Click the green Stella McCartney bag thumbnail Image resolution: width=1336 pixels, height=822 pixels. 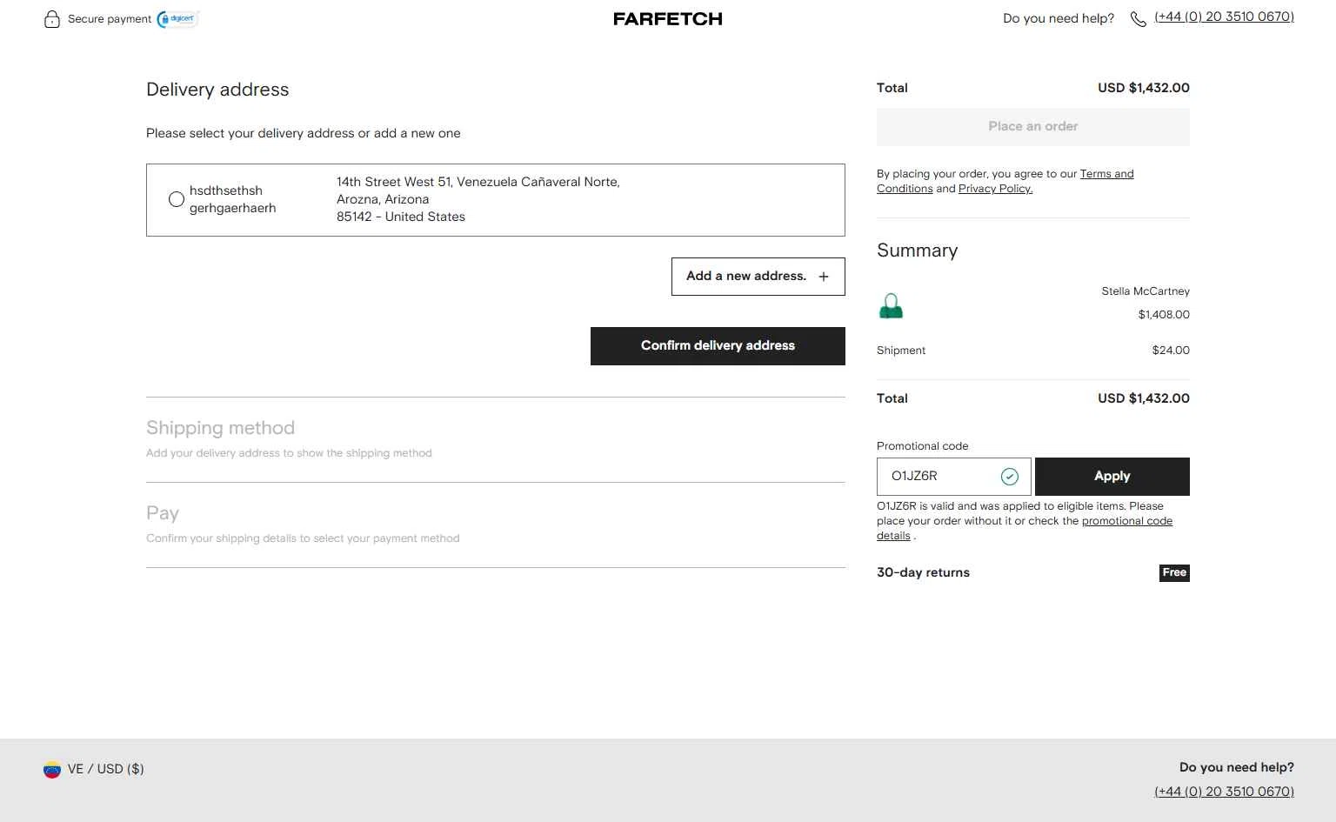pyautogui.click(x=892, y=305)
